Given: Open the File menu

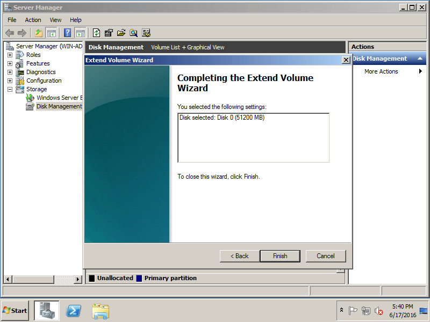Looking at the screenshot, I should 12,20.
